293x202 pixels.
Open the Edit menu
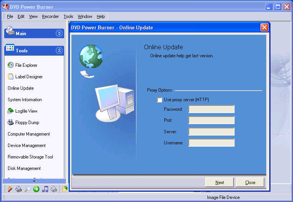point(21,16)
